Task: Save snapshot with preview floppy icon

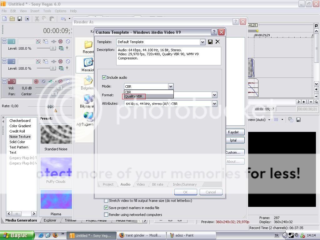Action: (x=298, y=120)
